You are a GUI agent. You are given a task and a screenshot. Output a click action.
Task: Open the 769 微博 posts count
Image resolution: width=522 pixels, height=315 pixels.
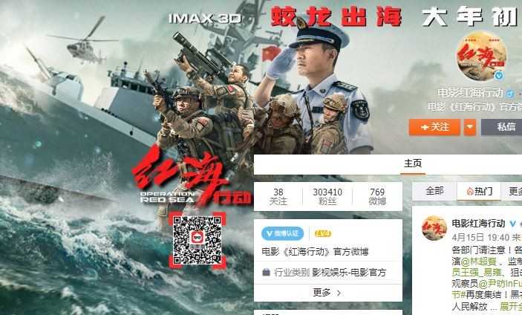point(377,196)
